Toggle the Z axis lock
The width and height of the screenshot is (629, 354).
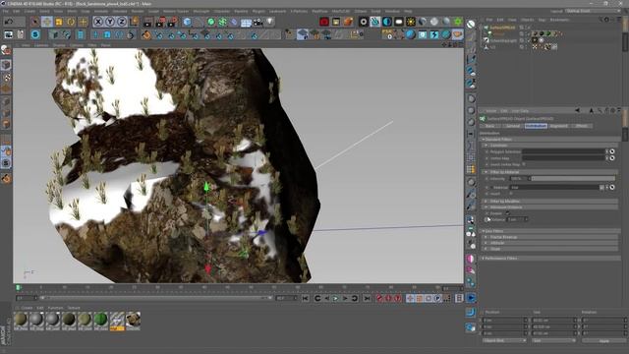[122, 22]
